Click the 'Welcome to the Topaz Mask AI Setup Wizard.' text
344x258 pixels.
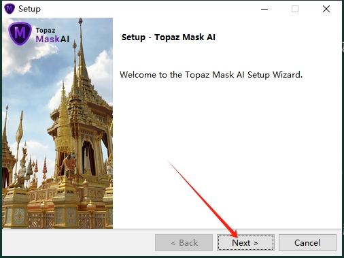211,75
